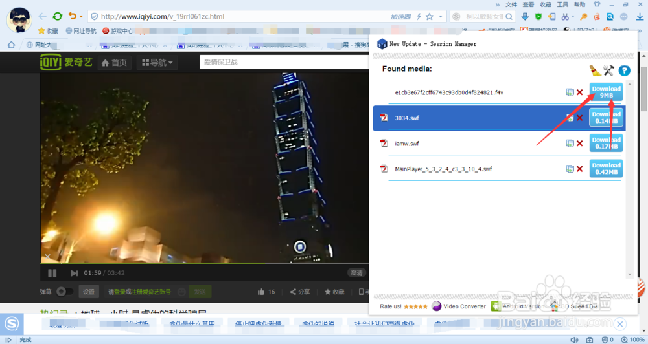This screenshot has width=648, height=344.
Task: Expand the undo history dropdown arrow
Action: (81, 17)
